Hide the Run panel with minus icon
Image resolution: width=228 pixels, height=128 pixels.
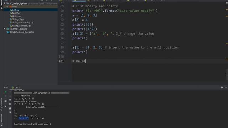tap(226, 87)
